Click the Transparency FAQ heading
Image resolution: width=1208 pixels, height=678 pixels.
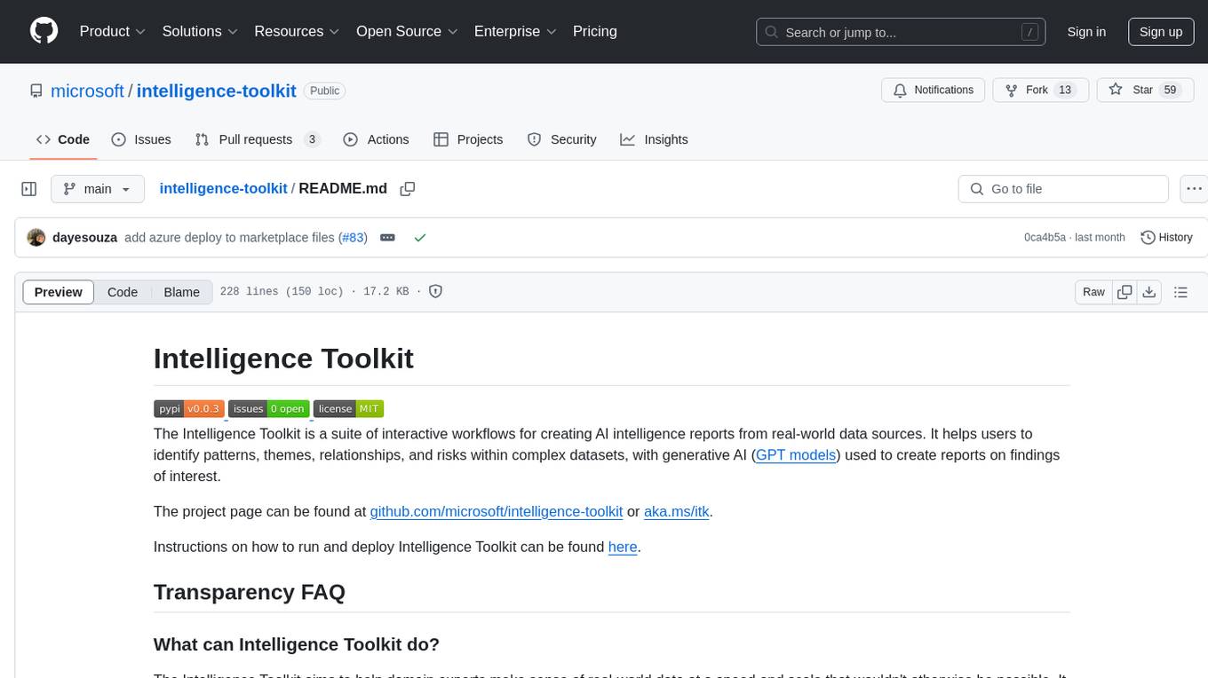pyautogui.click(x=250, y=592)
